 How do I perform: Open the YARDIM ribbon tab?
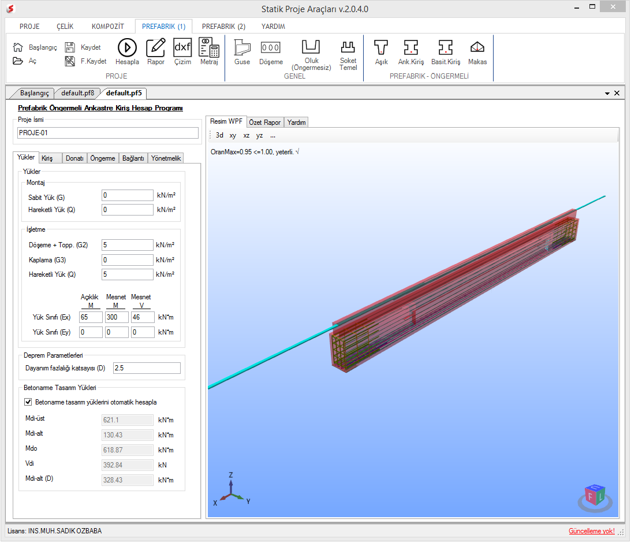tap(273, 27)
